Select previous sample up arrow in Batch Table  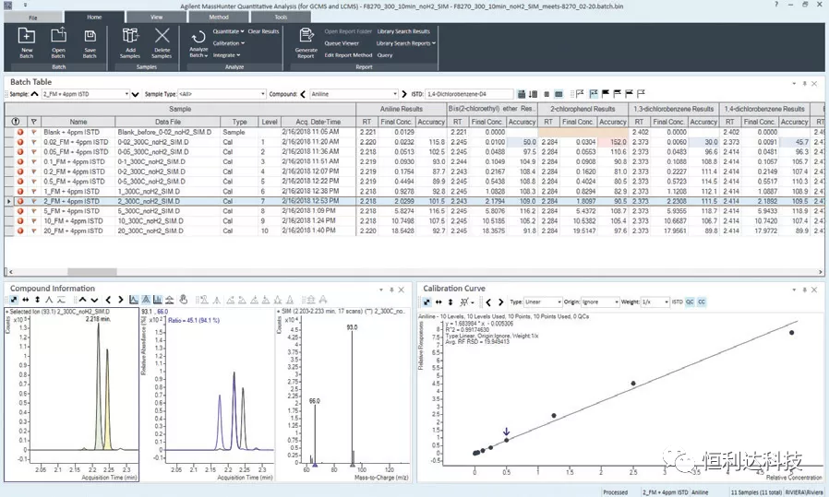point(35,94)
